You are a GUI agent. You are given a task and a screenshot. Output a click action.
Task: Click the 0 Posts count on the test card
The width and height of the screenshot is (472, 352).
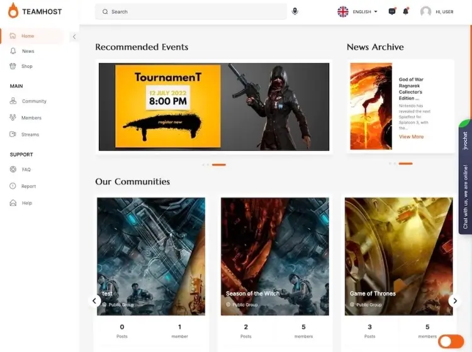(122, 331)
